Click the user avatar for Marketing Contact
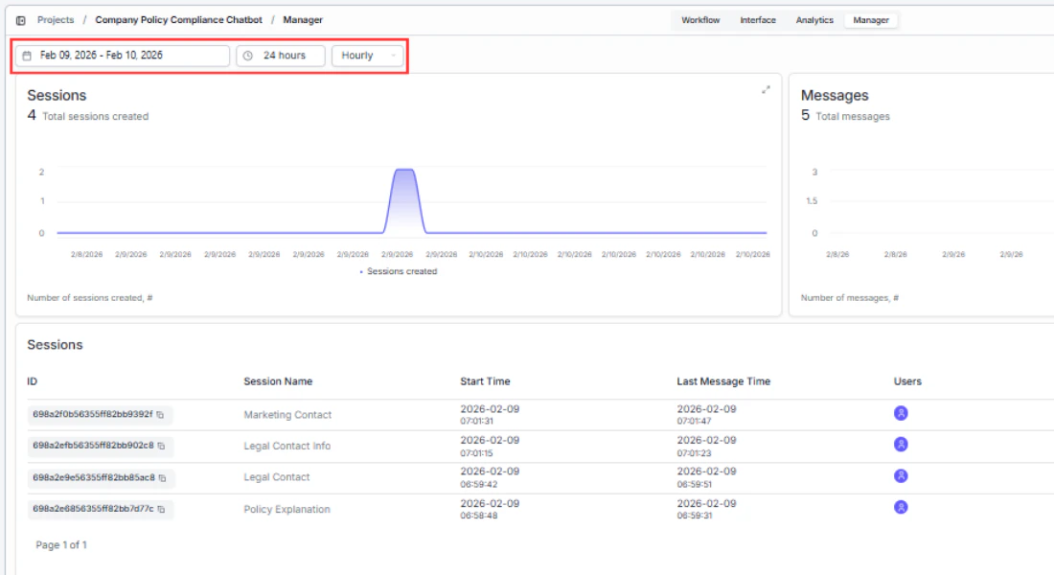The image size is (1054, 575). [x=902, y=414]
